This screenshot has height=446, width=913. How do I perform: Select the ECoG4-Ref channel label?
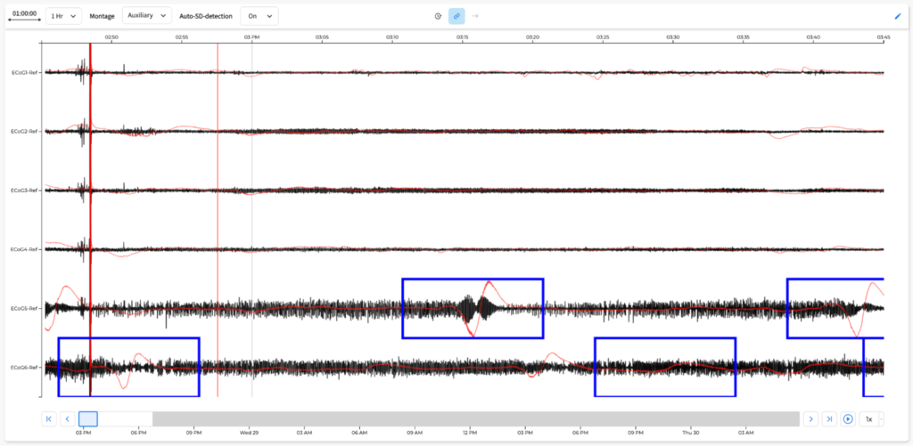[24, 249]
